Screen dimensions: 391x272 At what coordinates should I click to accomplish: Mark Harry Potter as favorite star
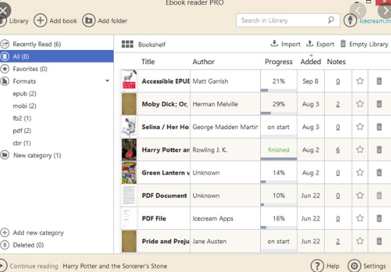coord(360,149)
